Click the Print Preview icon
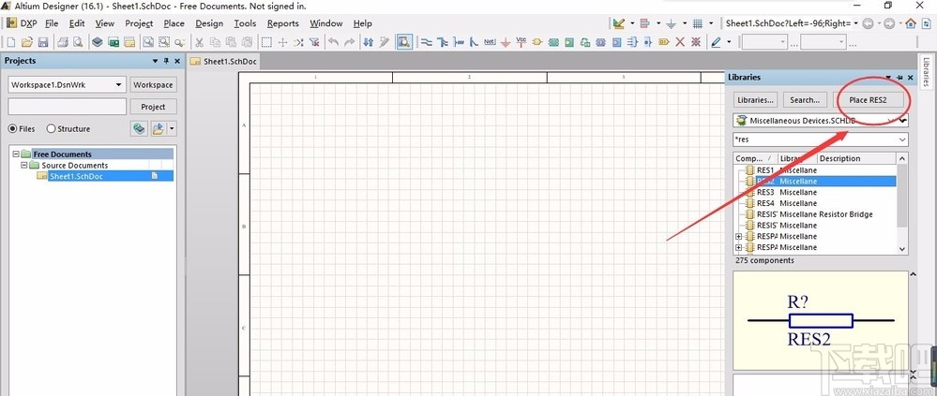 pos(78,42)
